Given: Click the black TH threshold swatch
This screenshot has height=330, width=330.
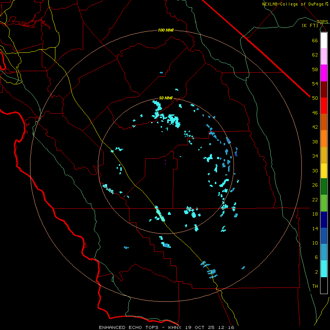Looking at the screenshot, I should point(324,285).
